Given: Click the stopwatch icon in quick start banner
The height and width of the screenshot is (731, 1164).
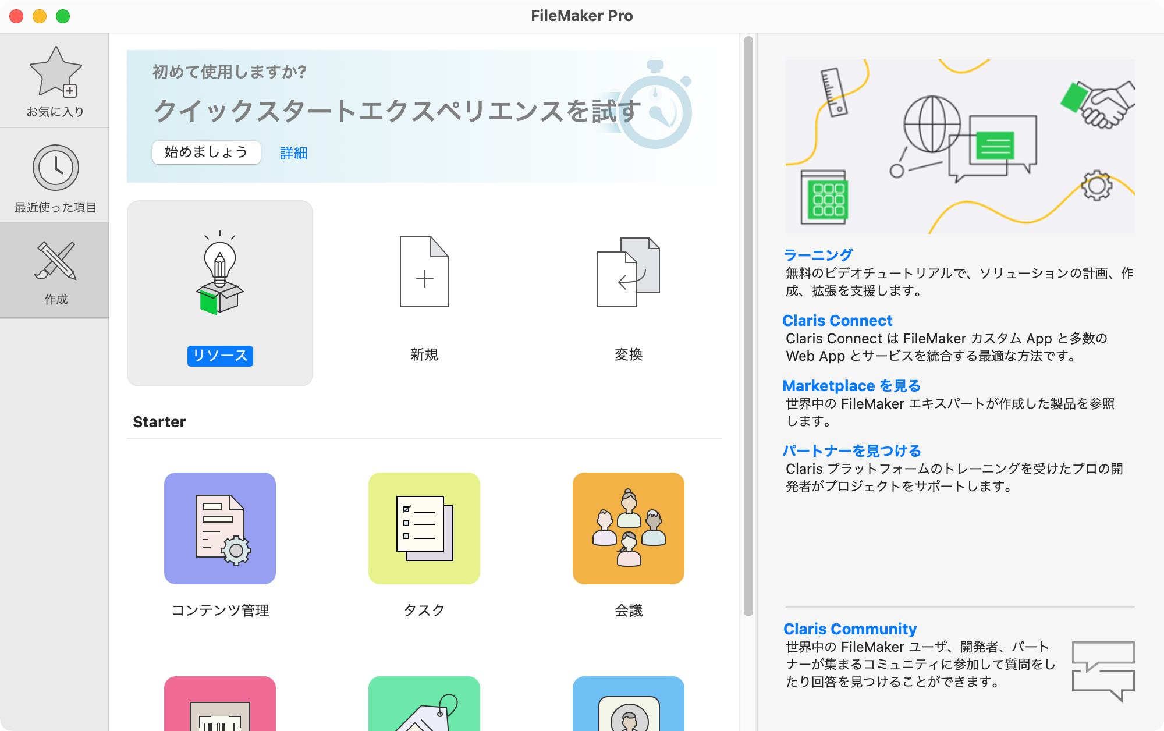Looking at the screenshot, I should (x=655, y=105).
